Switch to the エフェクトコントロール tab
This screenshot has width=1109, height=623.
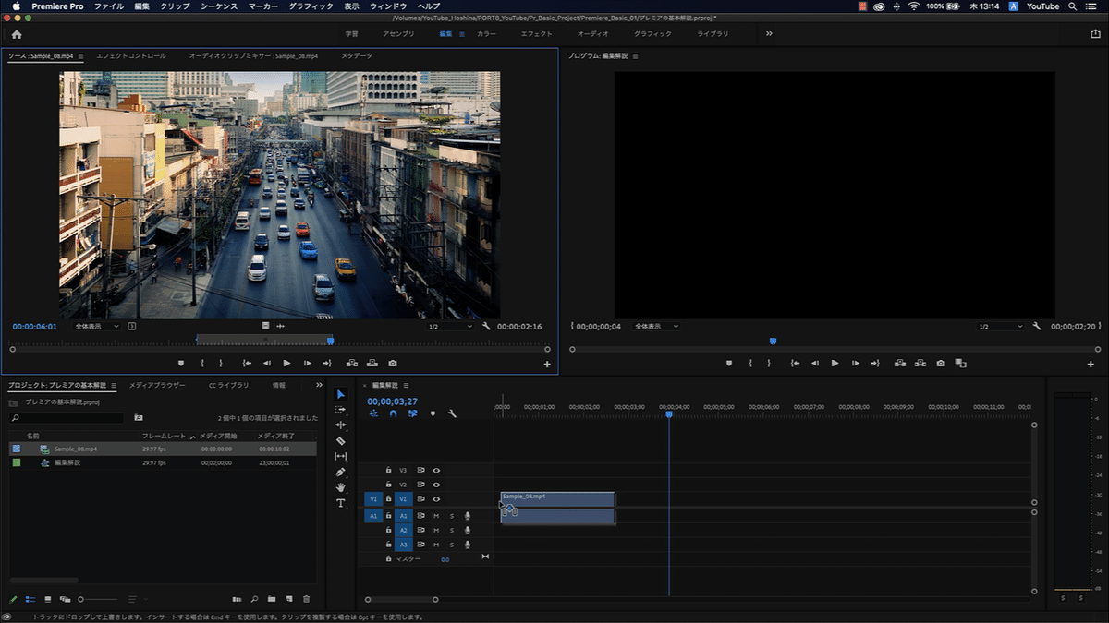(x=131, y=56)
